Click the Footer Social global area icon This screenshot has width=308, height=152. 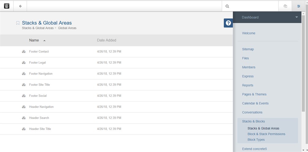(24, 96)
